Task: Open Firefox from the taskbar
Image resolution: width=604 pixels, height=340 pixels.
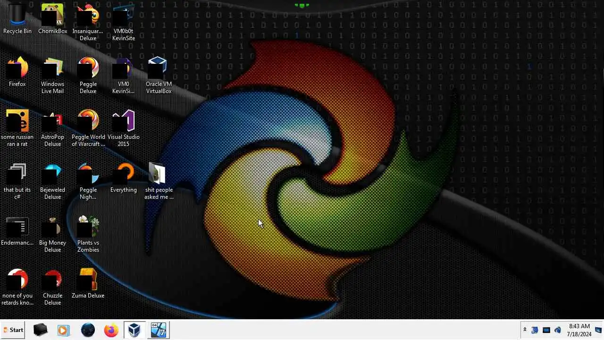Action: coord(111,330)
